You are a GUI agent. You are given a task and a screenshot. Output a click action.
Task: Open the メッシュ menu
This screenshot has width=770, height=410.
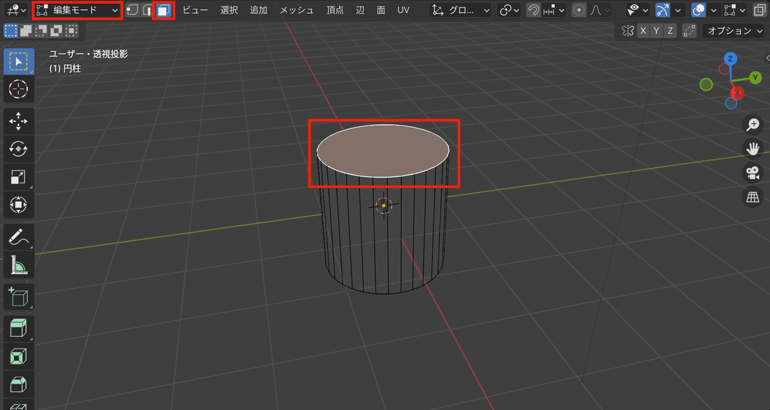(x=296, y=10)
